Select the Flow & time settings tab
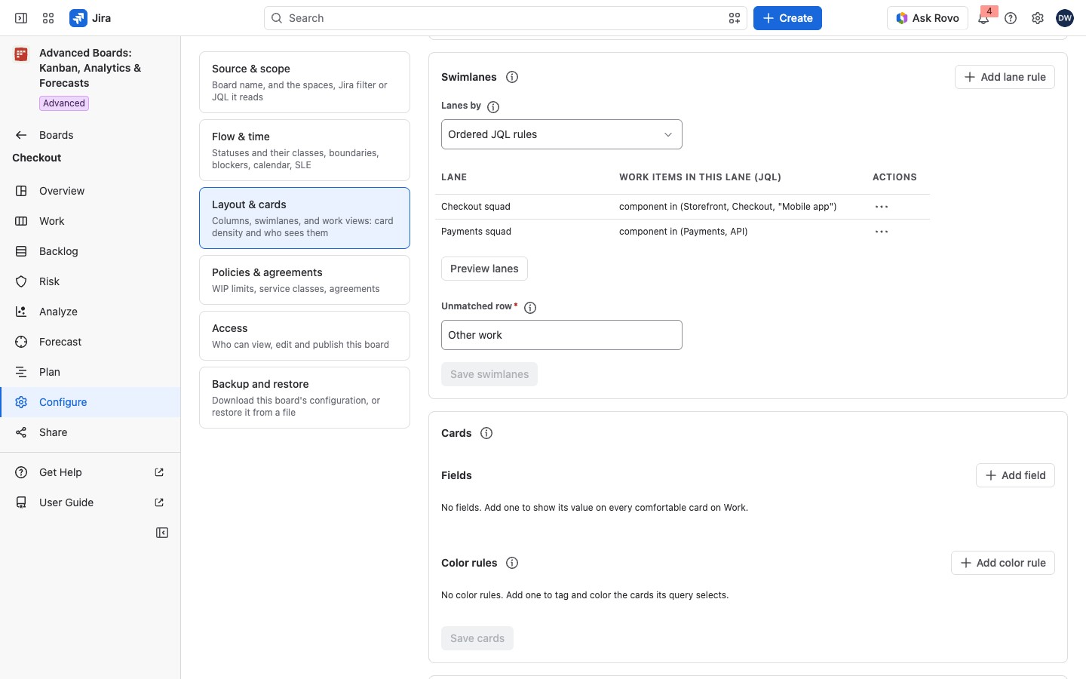 point(305,150)
